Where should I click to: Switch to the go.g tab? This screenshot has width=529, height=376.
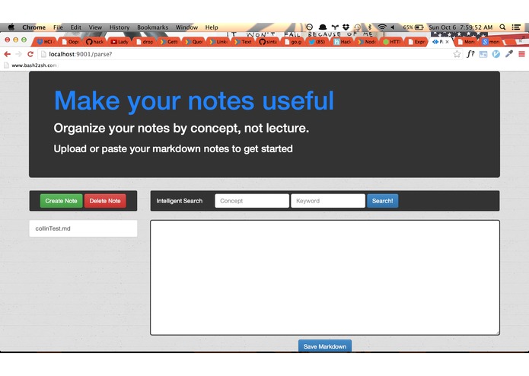pyautogui.click(x=293, y=42)
